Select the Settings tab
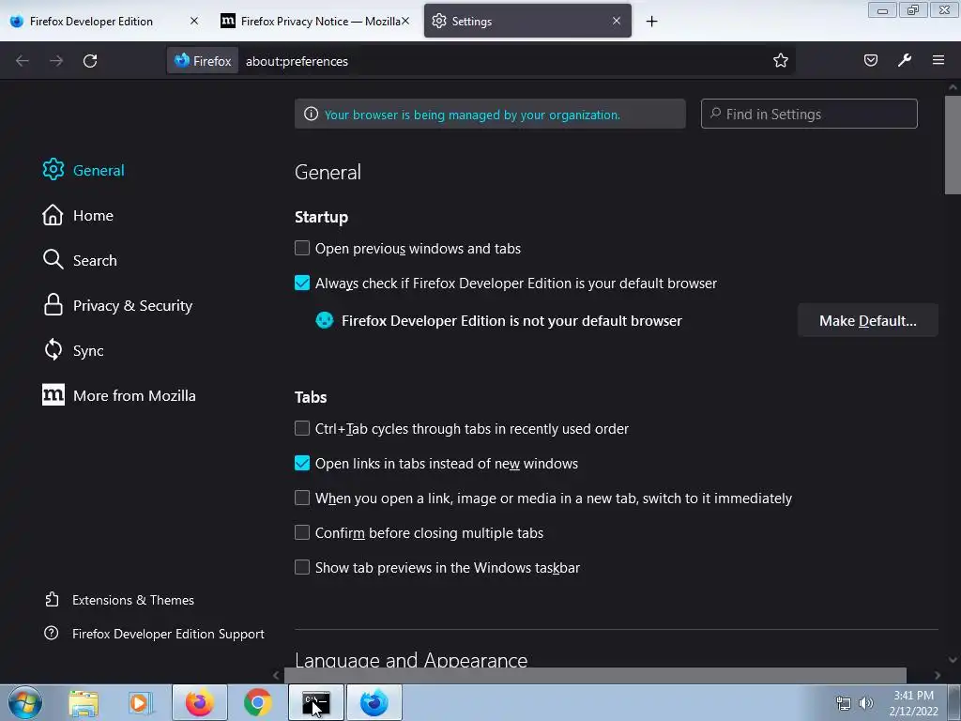 (527, 22)
